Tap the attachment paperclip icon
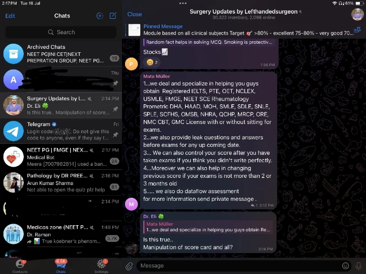366x274 pixels. (129, 265)
